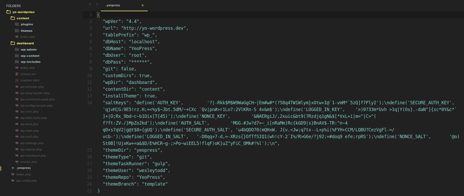
Task: Collapse the dashboard folder icon
Action: [x=13, y=43]
